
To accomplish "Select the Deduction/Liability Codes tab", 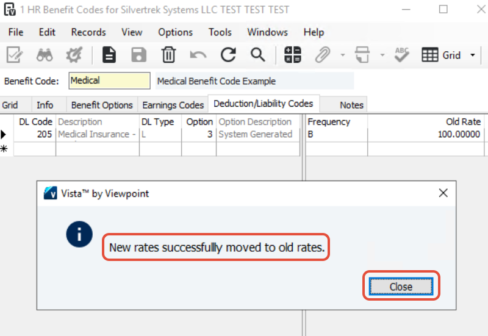I will (x=264, y=104).
